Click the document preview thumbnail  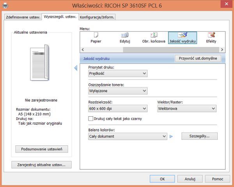coord(40,63)
